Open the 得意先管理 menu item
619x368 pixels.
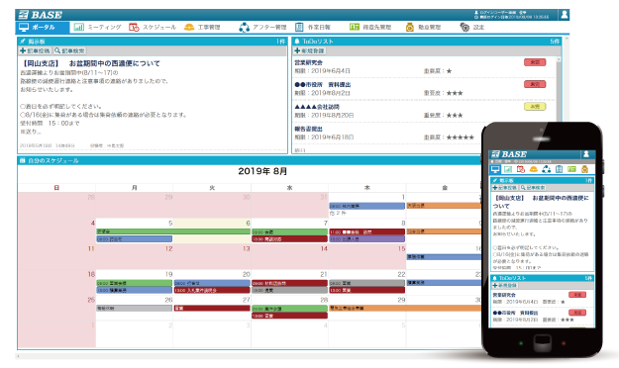[370, 28]
